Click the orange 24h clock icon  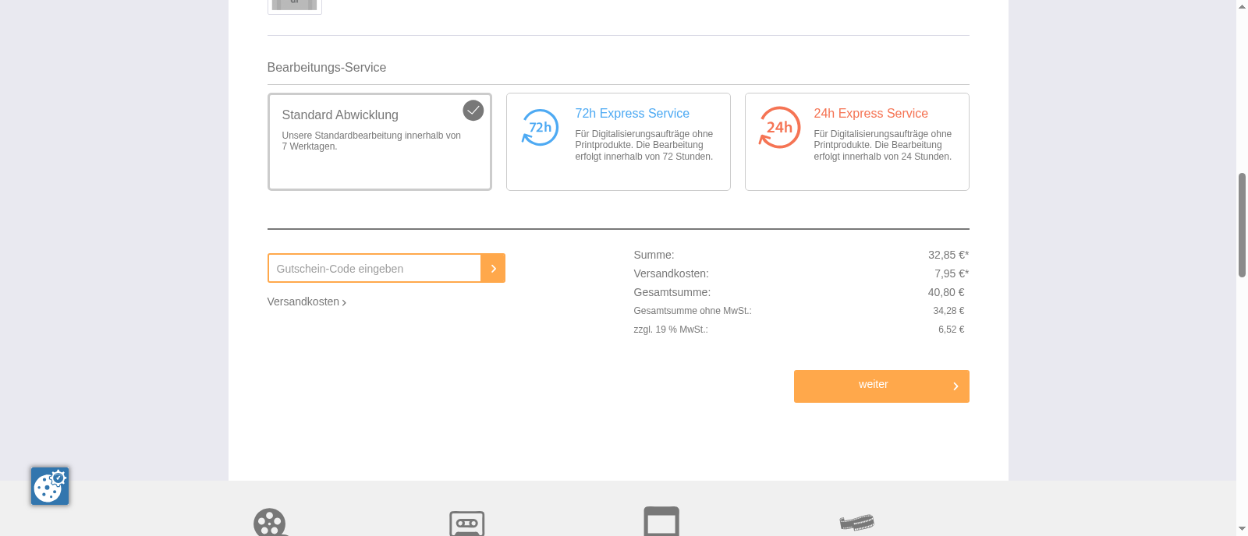pyautogui.click(x=779, y=128)
